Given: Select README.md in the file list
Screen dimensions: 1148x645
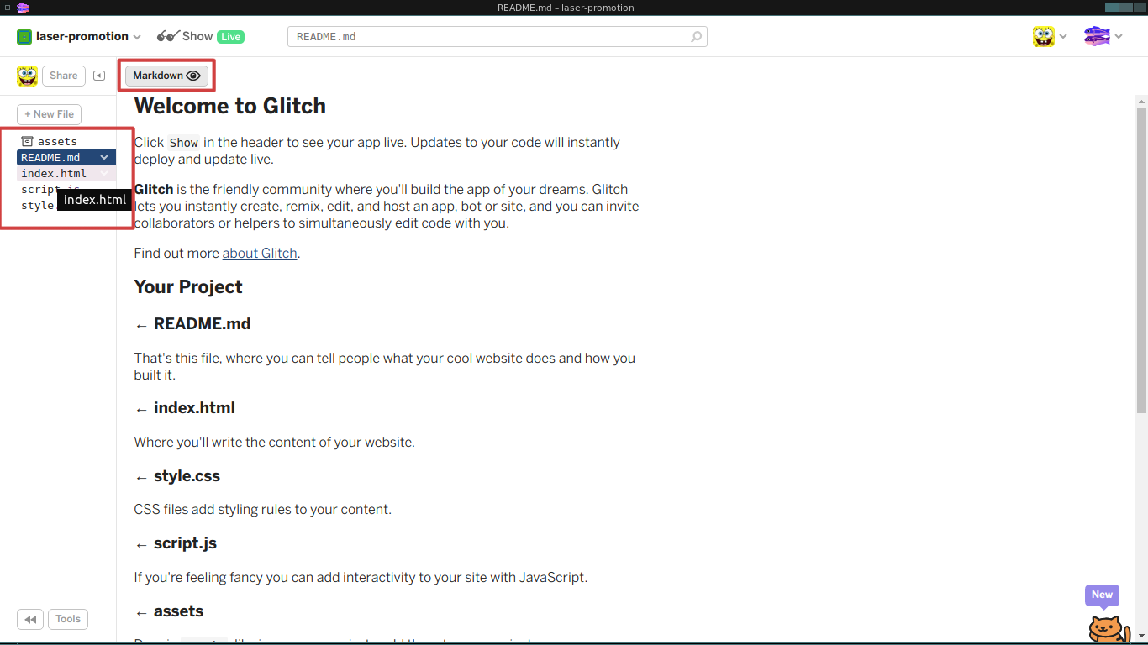Looking at the screenshot, I should coord(66,157).
